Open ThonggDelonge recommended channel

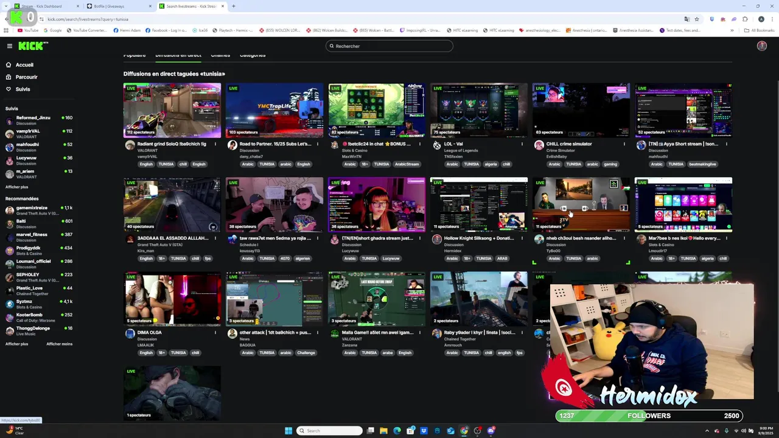pyautogui.click(x=39, y=331)
